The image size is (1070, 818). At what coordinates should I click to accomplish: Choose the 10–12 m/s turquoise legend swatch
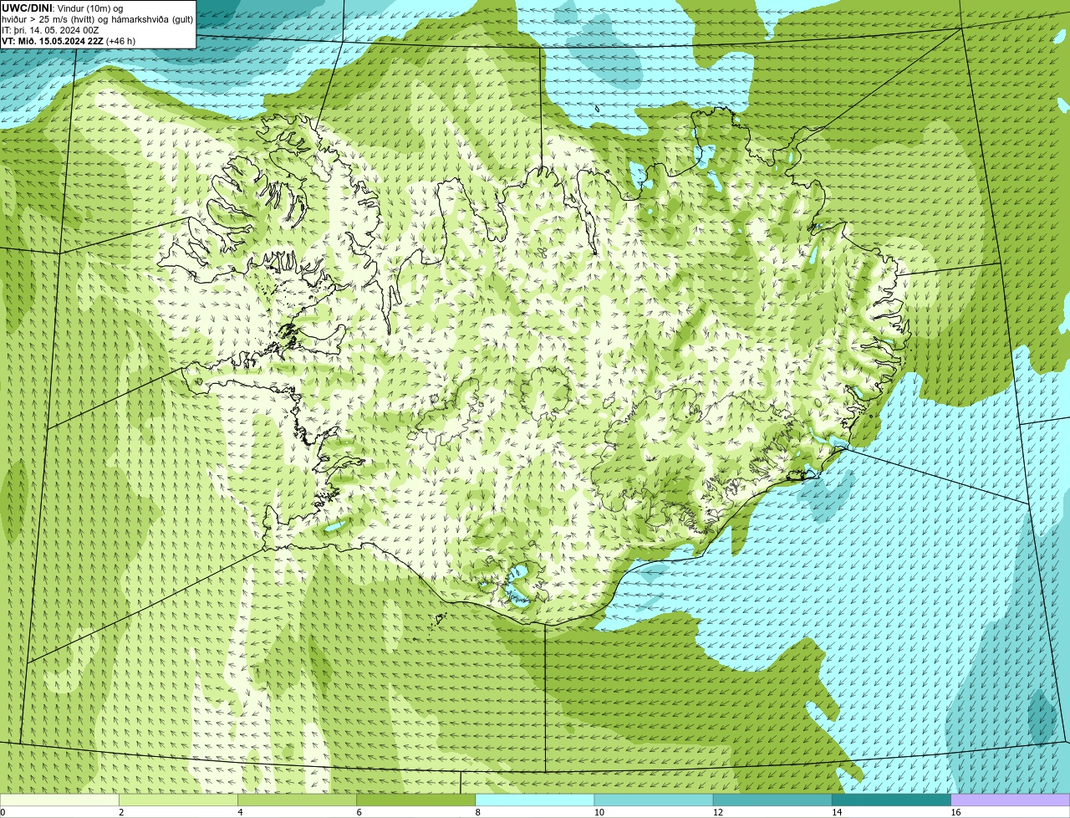click(x=654, y=800)
